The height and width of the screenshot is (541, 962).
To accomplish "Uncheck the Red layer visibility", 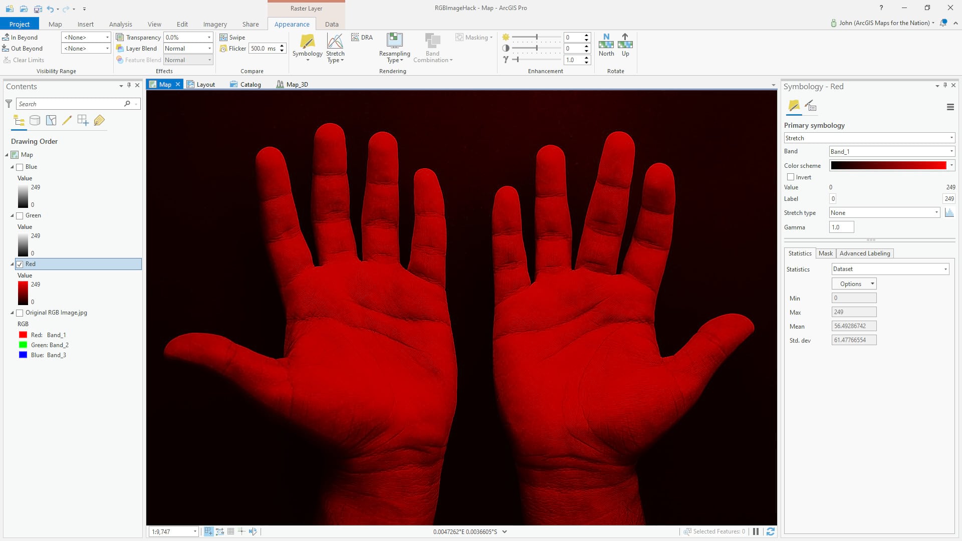I will pos(20,264).
